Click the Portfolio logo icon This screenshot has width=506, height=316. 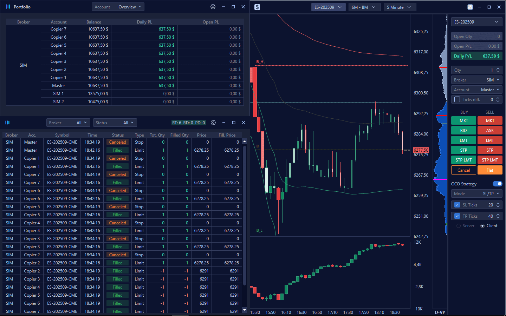[8, 7]
